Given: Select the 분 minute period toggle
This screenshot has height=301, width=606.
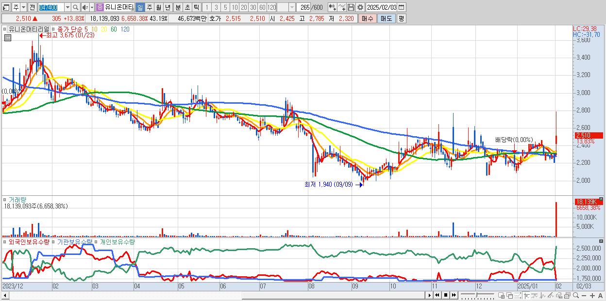Looking at the screenshot, I should (x=178, y=7).
